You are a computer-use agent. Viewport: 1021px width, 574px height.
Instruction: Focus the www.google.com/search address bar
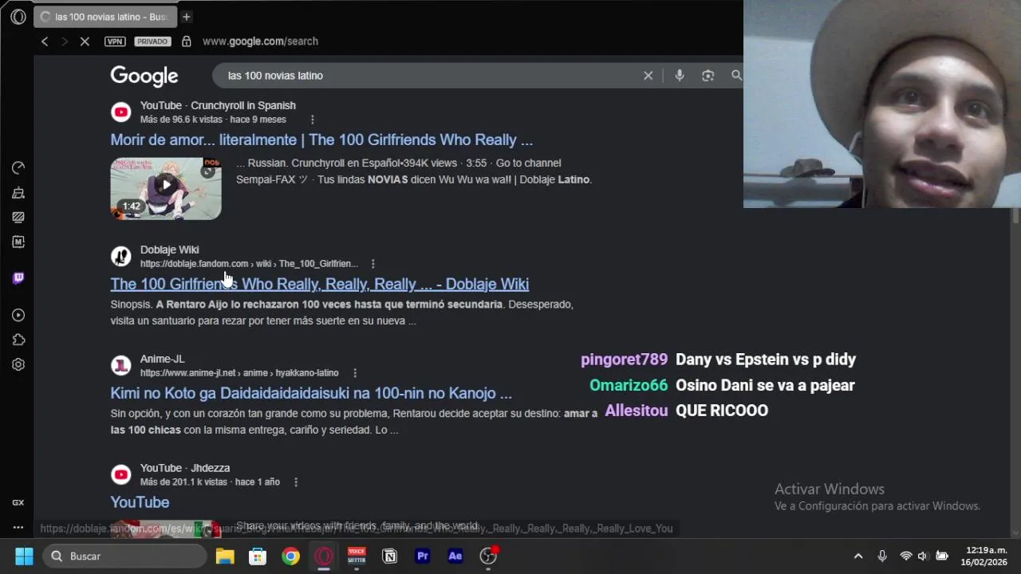(260, 41)
